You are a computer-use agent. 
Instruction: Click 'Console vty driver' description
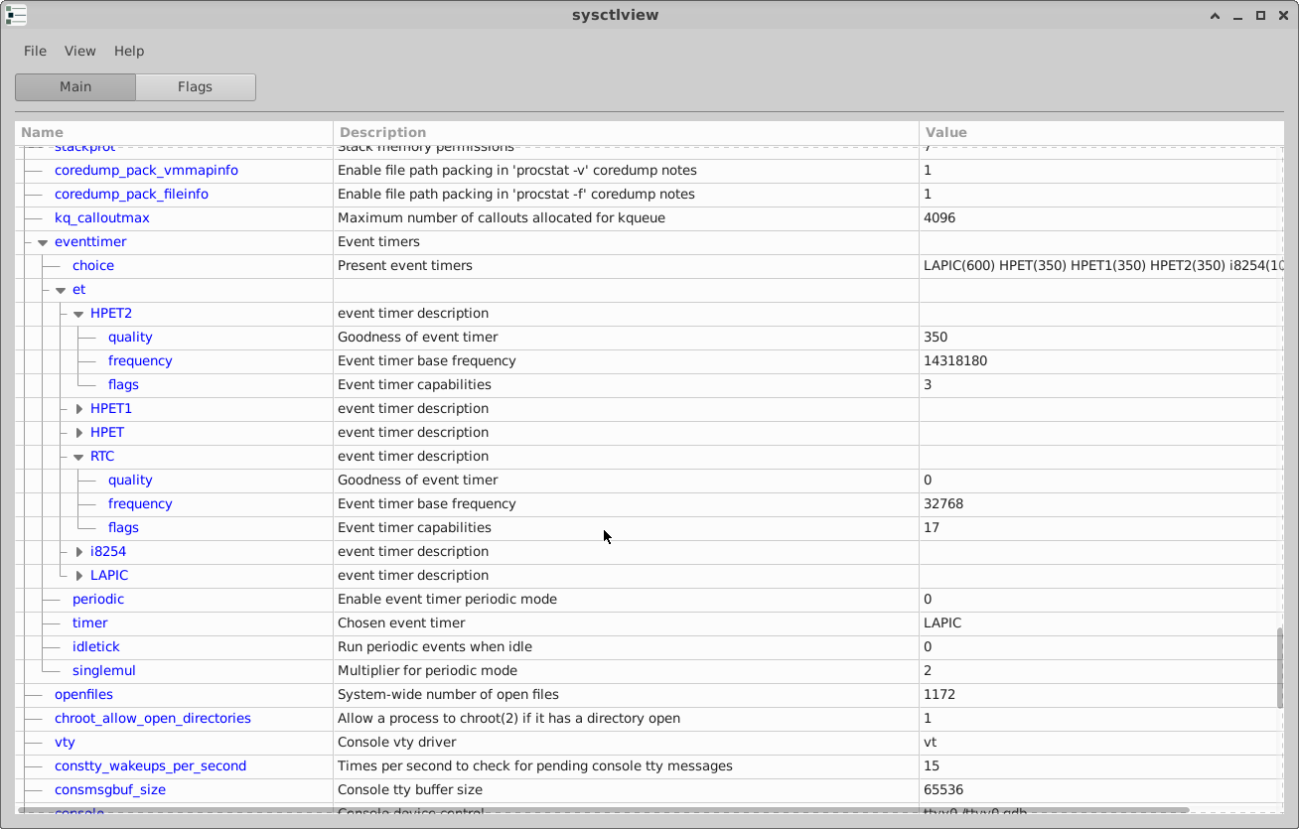tap(397, 743)
